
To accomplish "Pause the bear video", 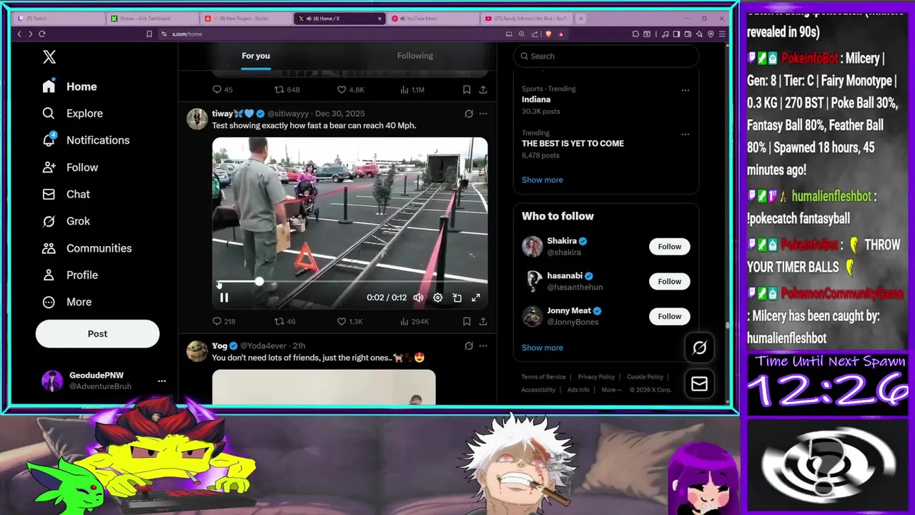I will 224,298.
